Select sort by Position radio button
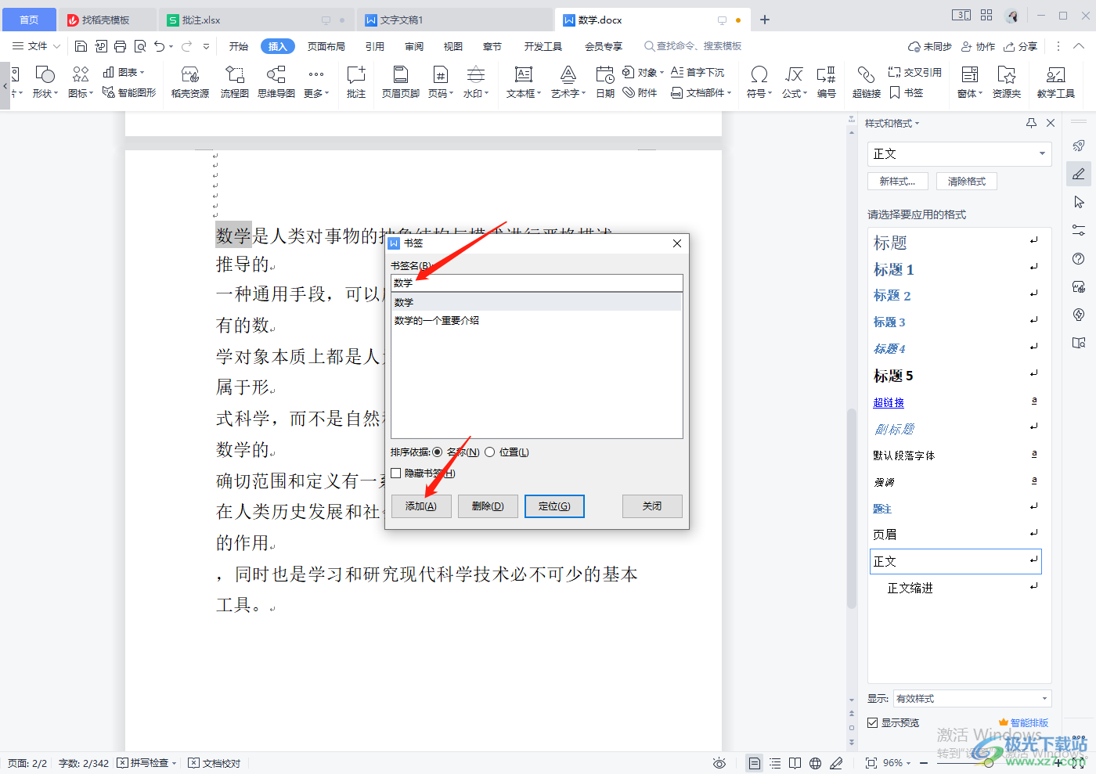 click(490, 452)
